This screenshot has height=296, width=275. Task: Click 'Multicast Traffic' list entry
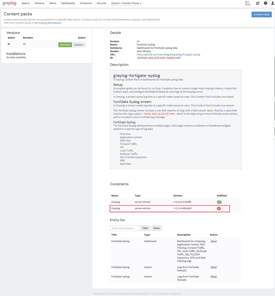(x=129, y=154)
